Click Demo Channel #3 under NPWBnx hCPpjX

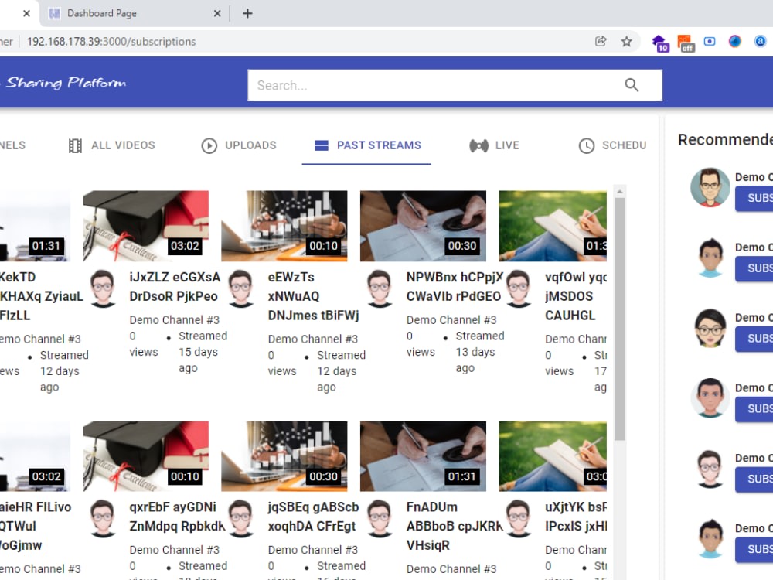[x=451, y=320]
